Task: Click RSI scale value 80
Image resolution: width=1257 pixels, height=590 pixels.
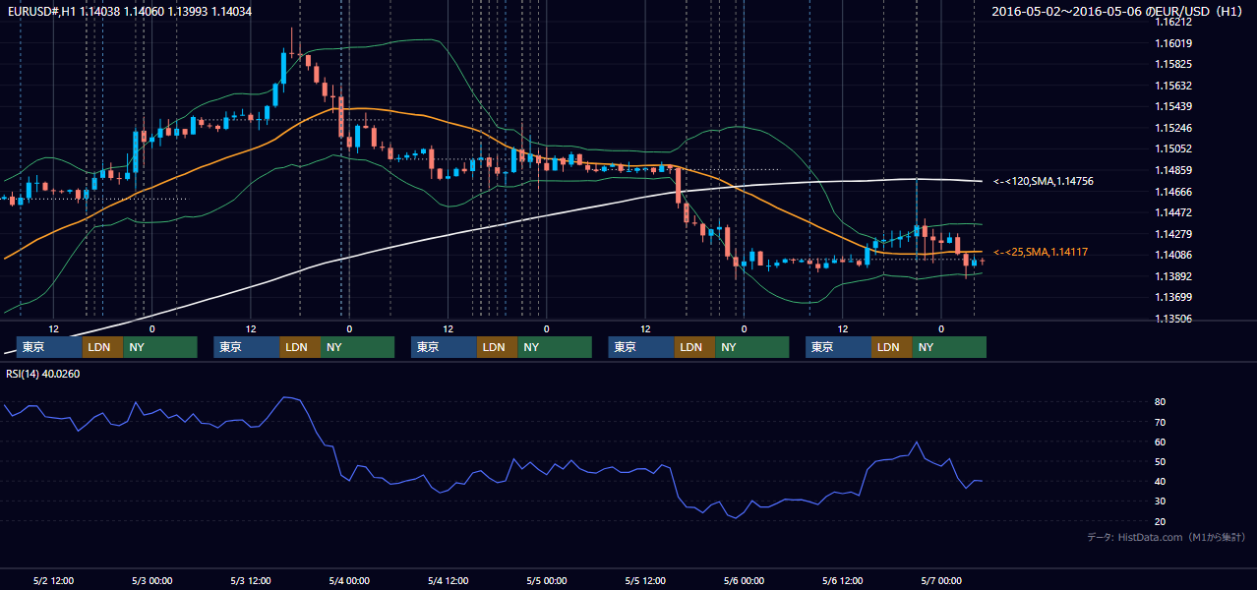Action: (1161, 402)
